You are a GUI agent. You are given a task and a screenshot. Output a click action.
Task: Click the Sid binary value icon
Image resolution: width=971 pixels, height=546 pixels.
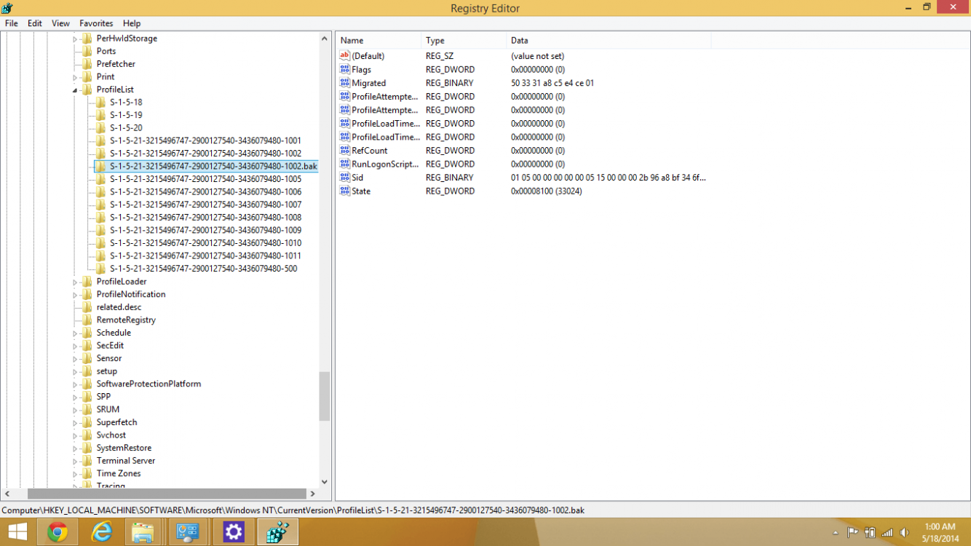(345, 178)
